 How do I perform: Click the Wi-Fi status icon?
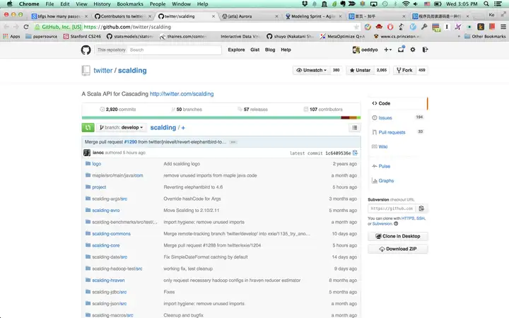406,4
